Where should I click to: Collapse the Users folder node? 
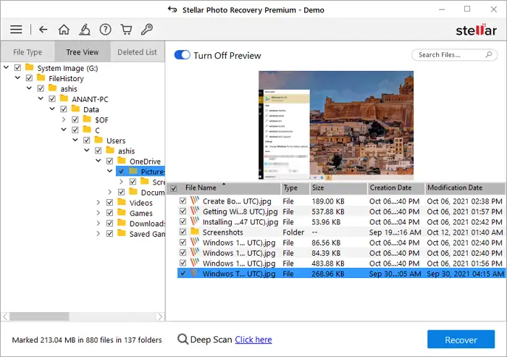(x=75, y=140)
